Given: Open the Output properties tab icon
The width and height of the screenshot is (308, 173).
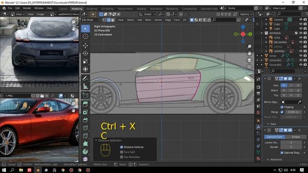Looking at the screenshot, I should (258, 93).
